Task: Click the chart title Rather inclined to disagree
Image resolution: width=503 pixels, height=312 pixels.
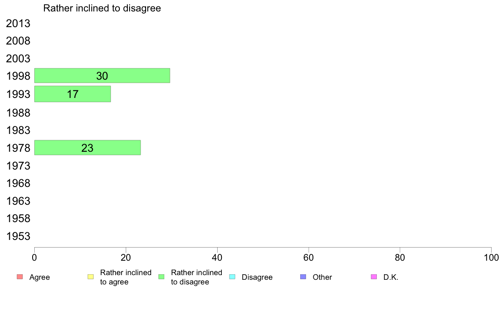Action: [x=102, y=8]
